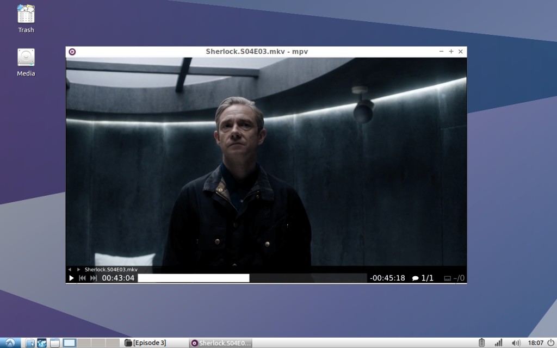Skip to next chapter in mpv
Screen dimensions: 557x348
(x=94, y=278)
